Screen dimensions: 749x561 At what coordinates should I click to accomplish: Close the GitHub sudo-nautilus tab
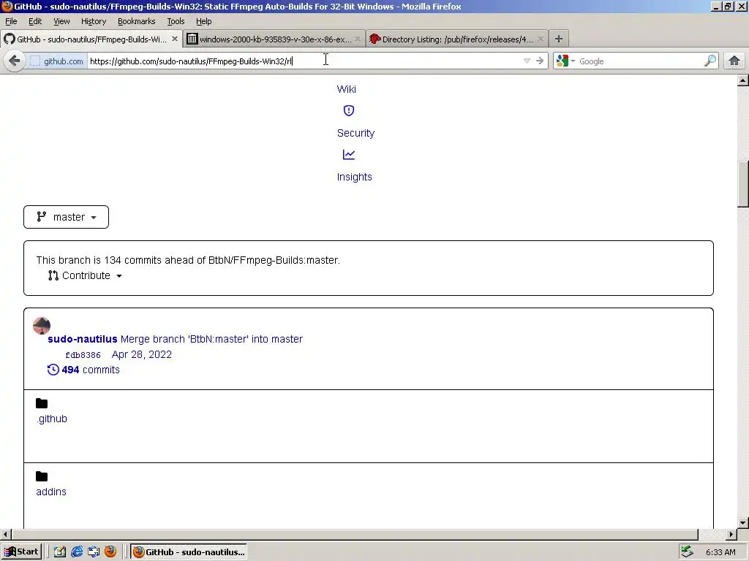point(174,39)
